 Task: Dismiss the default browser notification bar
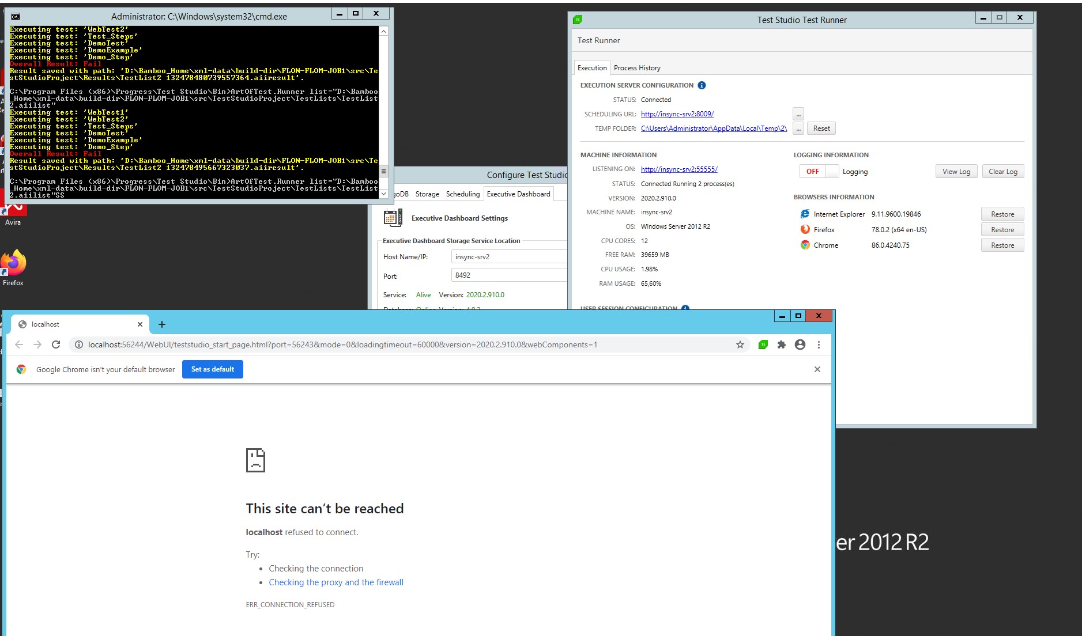(817, 369)
